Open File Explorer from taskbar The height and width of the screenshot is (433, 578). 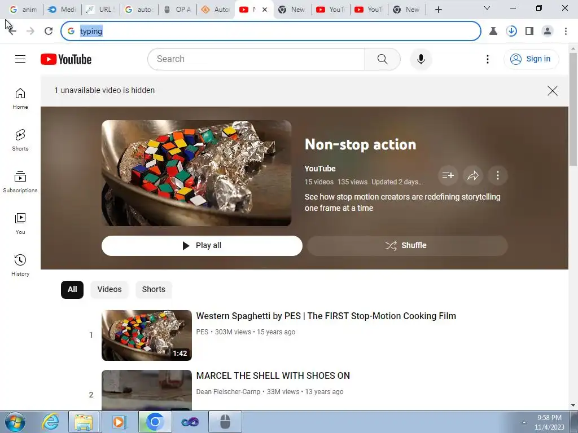(84, 422)
